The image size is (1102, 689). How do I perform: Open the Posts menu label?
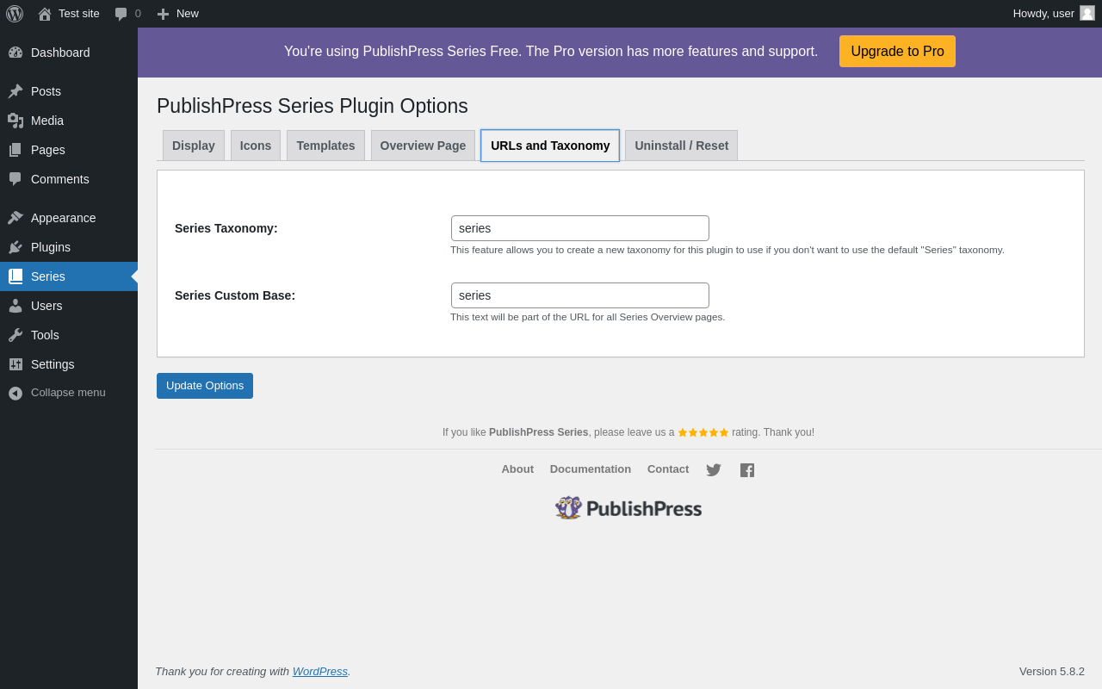click(x=46, y=91)
